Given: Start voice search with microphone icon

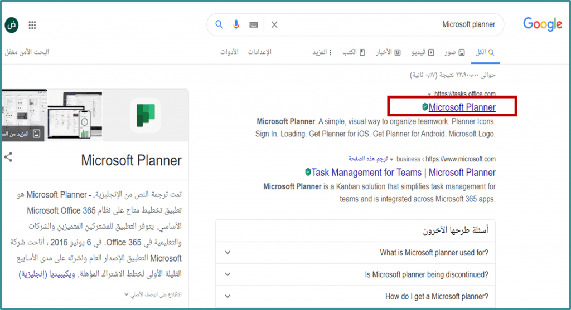Looking at the screenshot, I should pyautogui.click(x=236, y=24).
